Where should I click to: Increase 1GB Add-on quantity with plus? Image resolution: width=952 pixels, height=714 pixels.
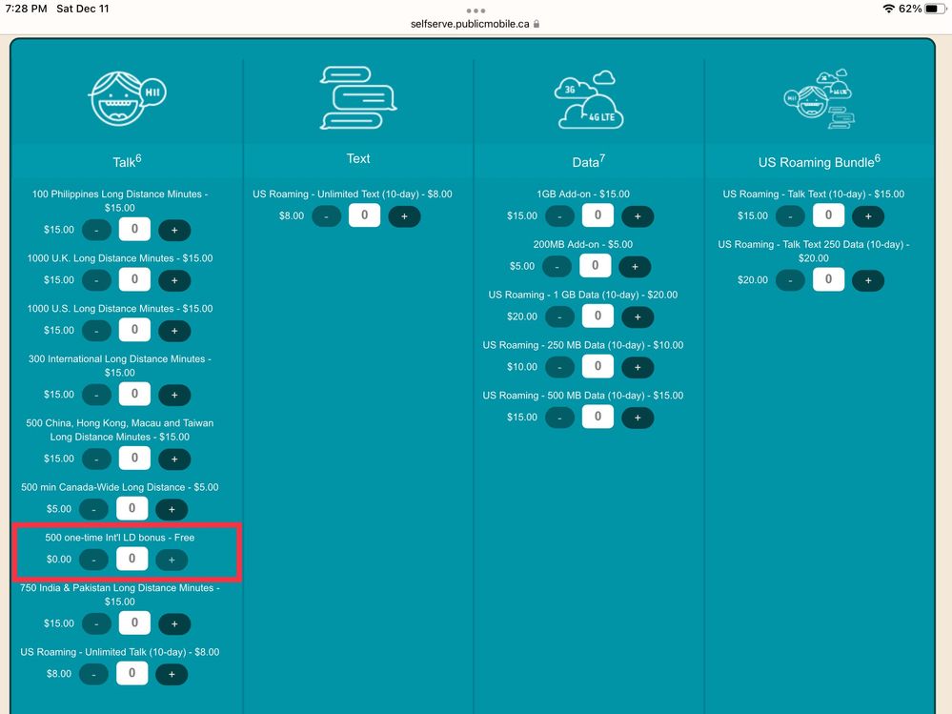[x=638, y=216]
